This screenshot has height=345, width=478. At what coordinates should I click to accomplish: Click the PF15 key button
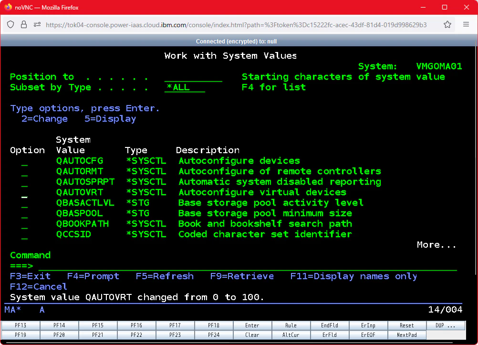[x=98, y=325]
